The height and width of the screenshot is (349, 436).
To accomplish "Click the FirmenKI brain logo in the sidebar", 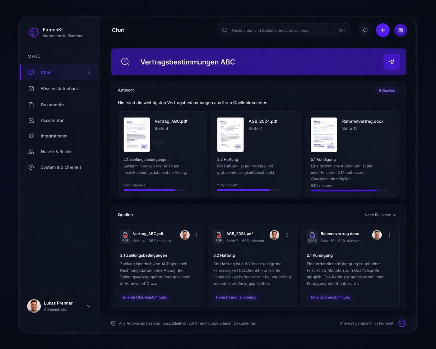I will 34,32.
